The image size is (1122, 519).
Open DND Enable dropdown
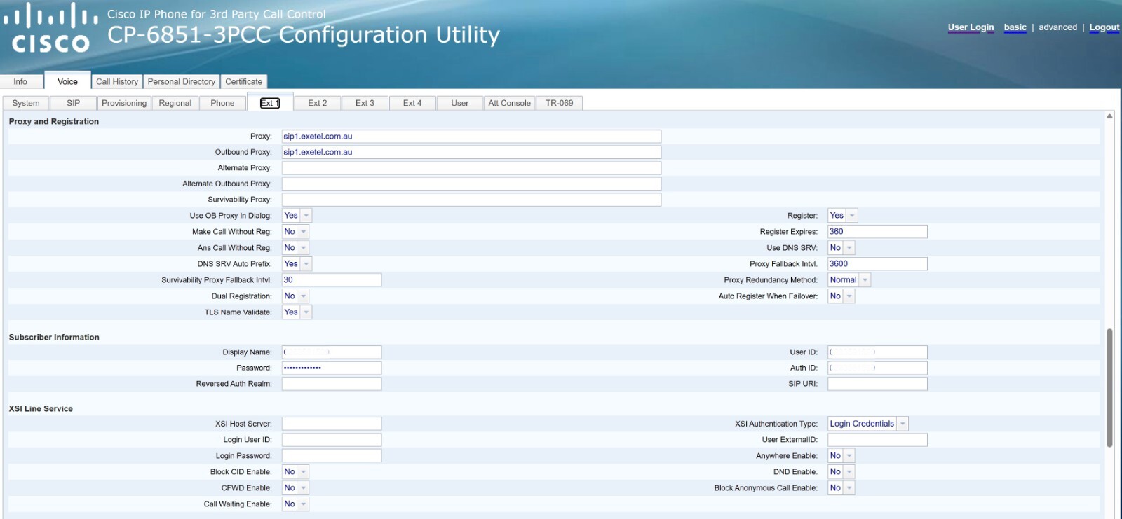tap(841, 472)
